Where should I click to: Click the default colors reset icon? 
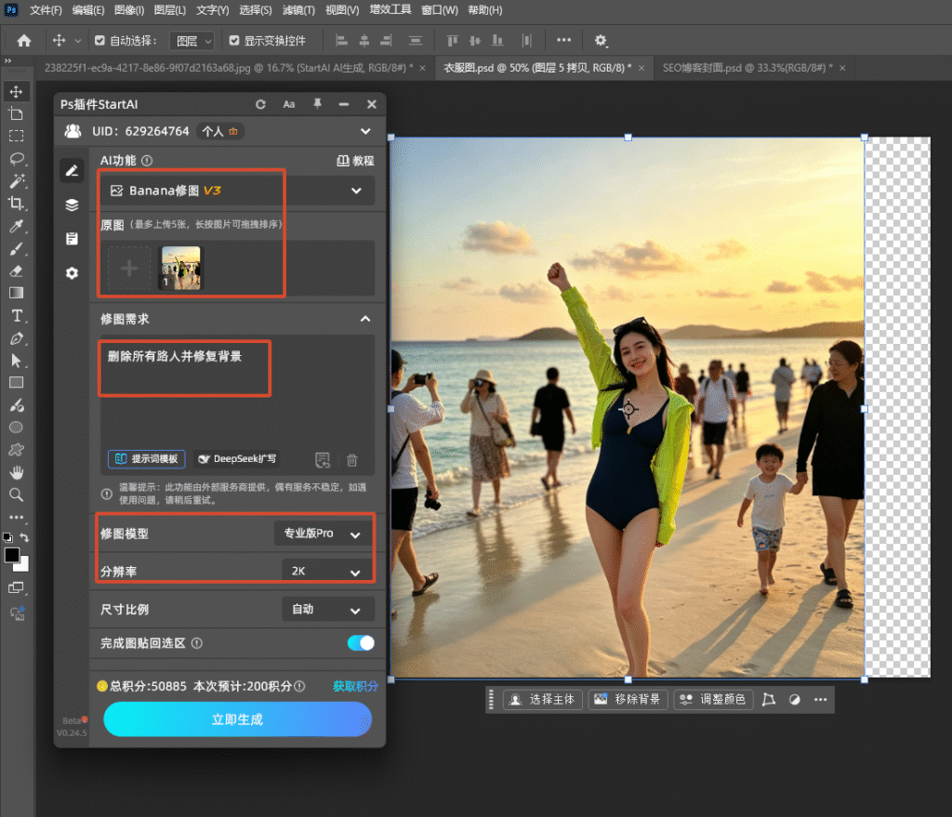click(7, 537)
